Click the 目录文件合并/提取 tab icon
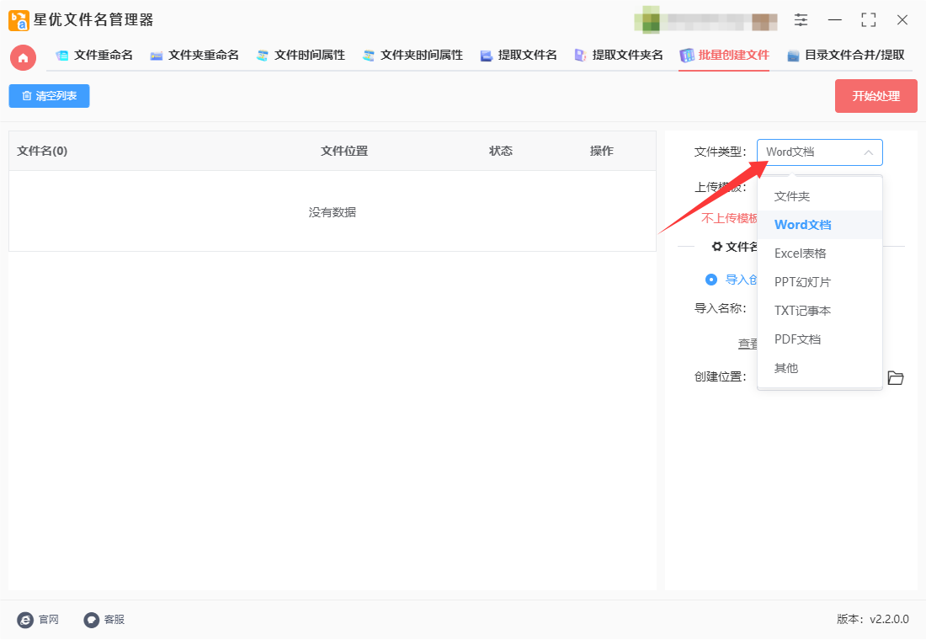926x640 pixels. coord(793,56)
